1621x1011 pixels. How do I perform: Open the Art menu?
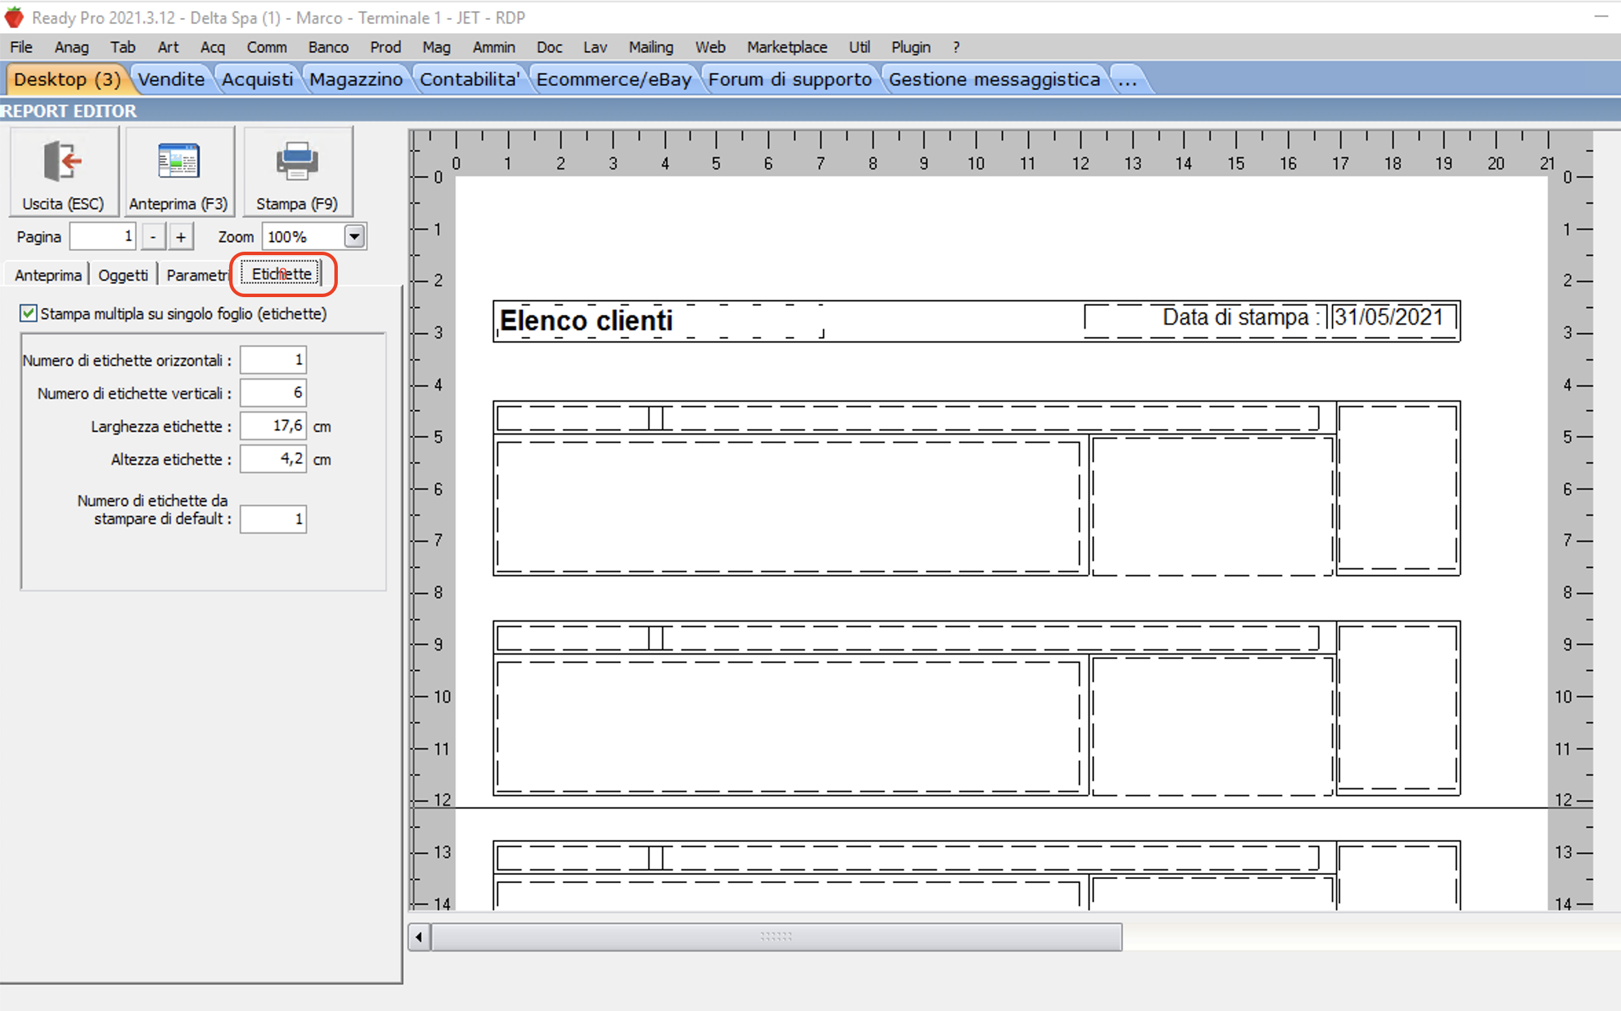pyautogui.click(x=168, y=47)
